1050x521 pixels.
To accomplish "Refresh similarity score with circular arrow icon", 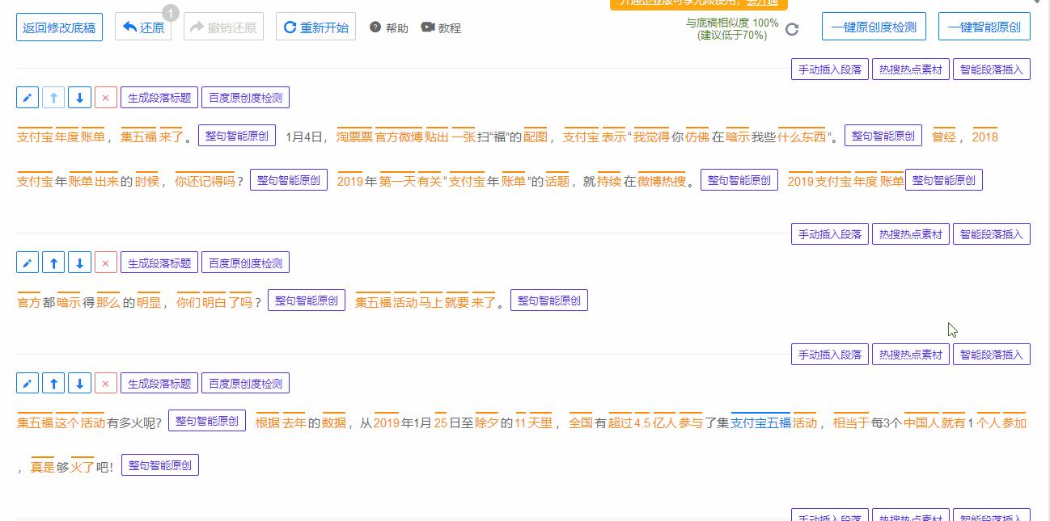I will 792,28.
